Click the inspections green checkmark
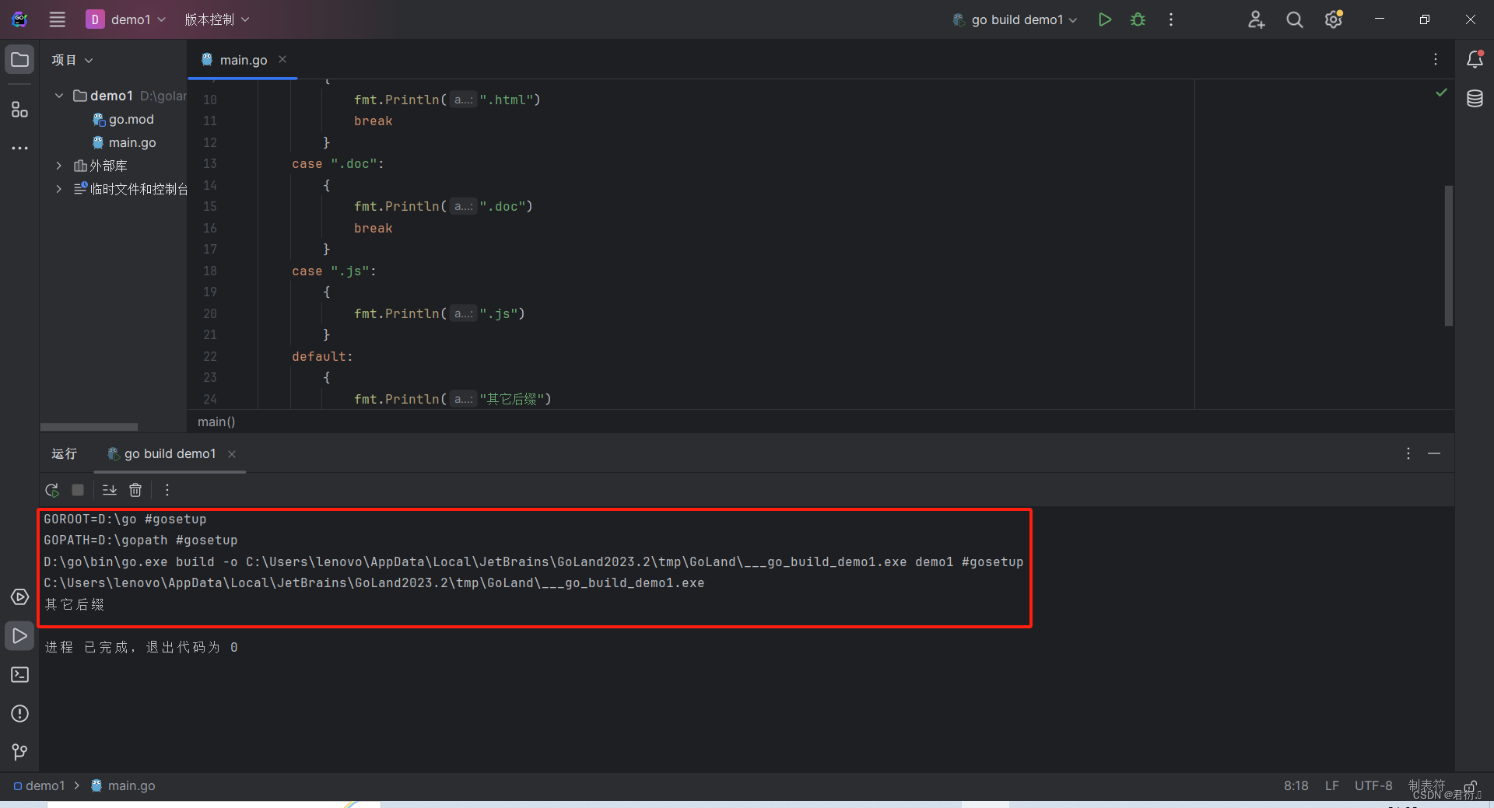 point(1441,93)
